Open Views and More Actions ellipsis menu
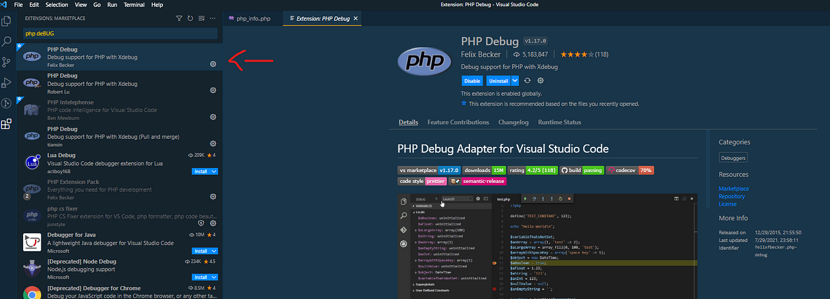 click(x=213, y=18)
